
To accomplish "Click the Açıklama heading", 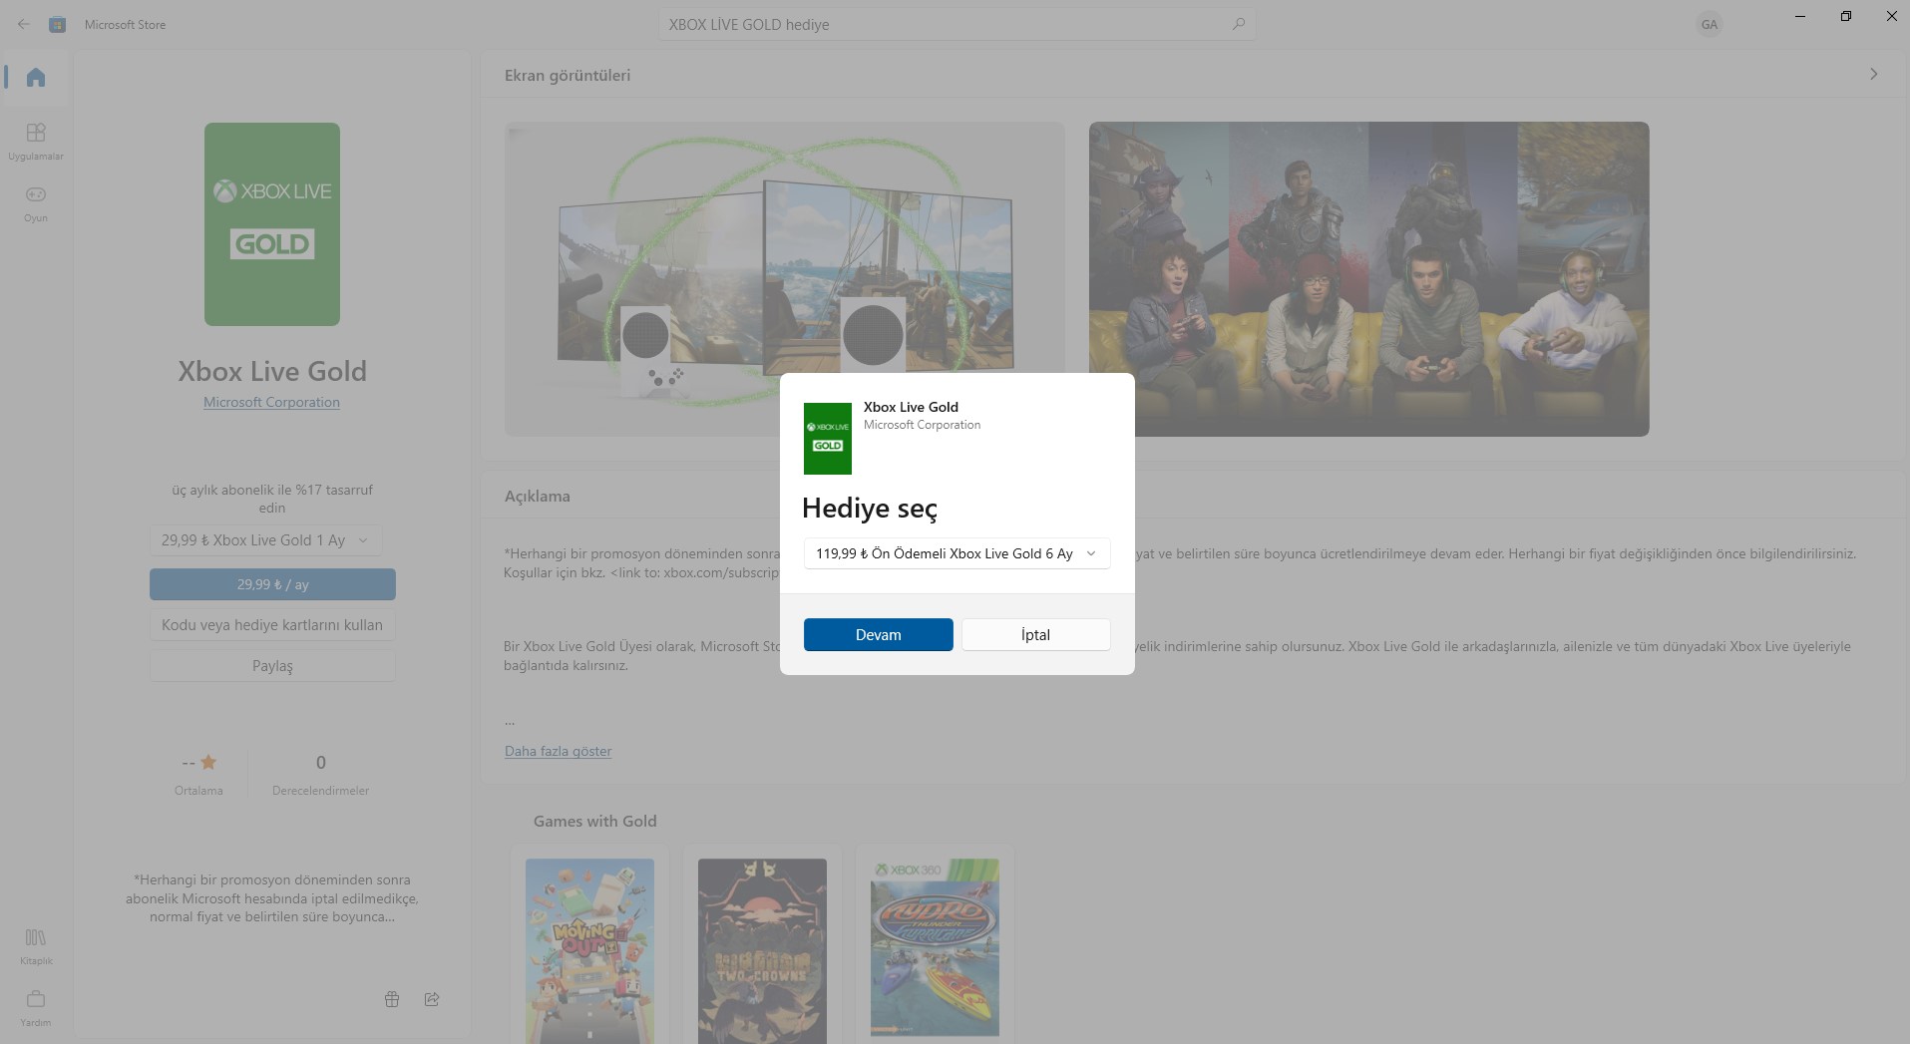I will [x=538, y=496].
